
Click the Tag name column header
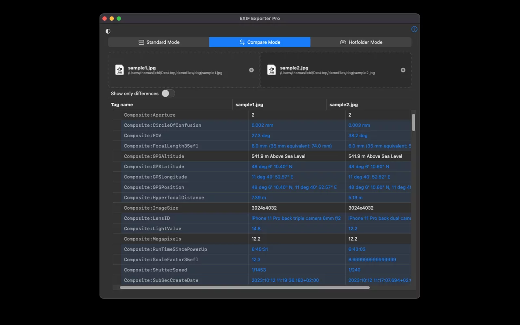tap(122, 105)
